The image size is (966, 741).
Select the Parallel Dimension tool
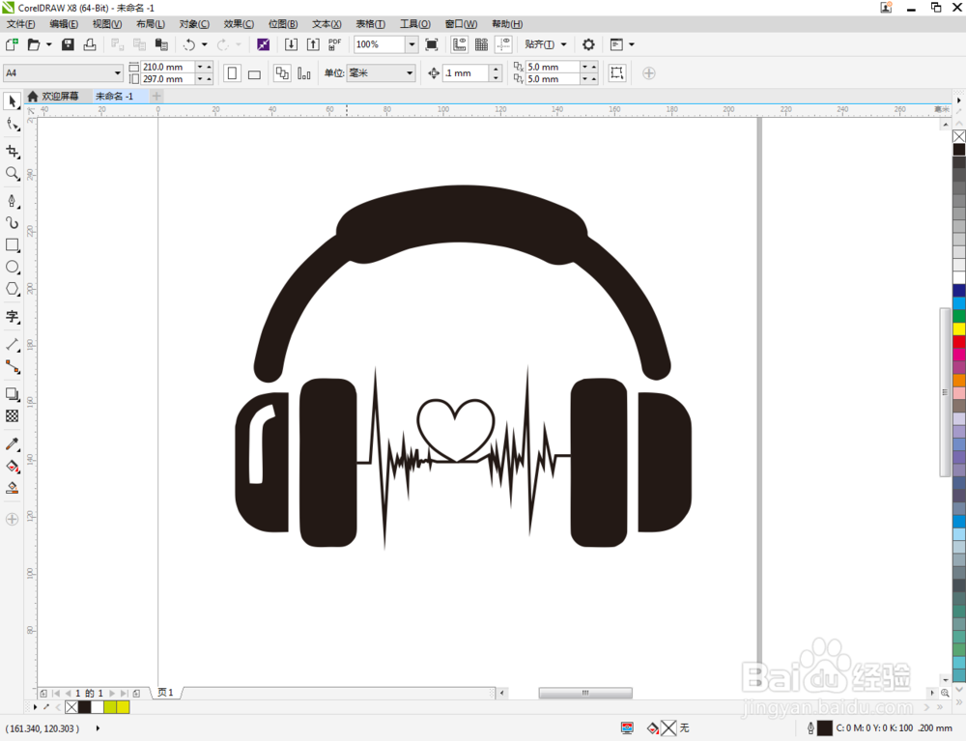click(x=12, y=344)
